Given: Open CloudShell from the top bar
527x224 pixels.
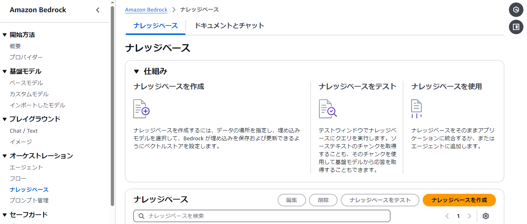Looking at the screenshot, I should [x=516, y=10].
